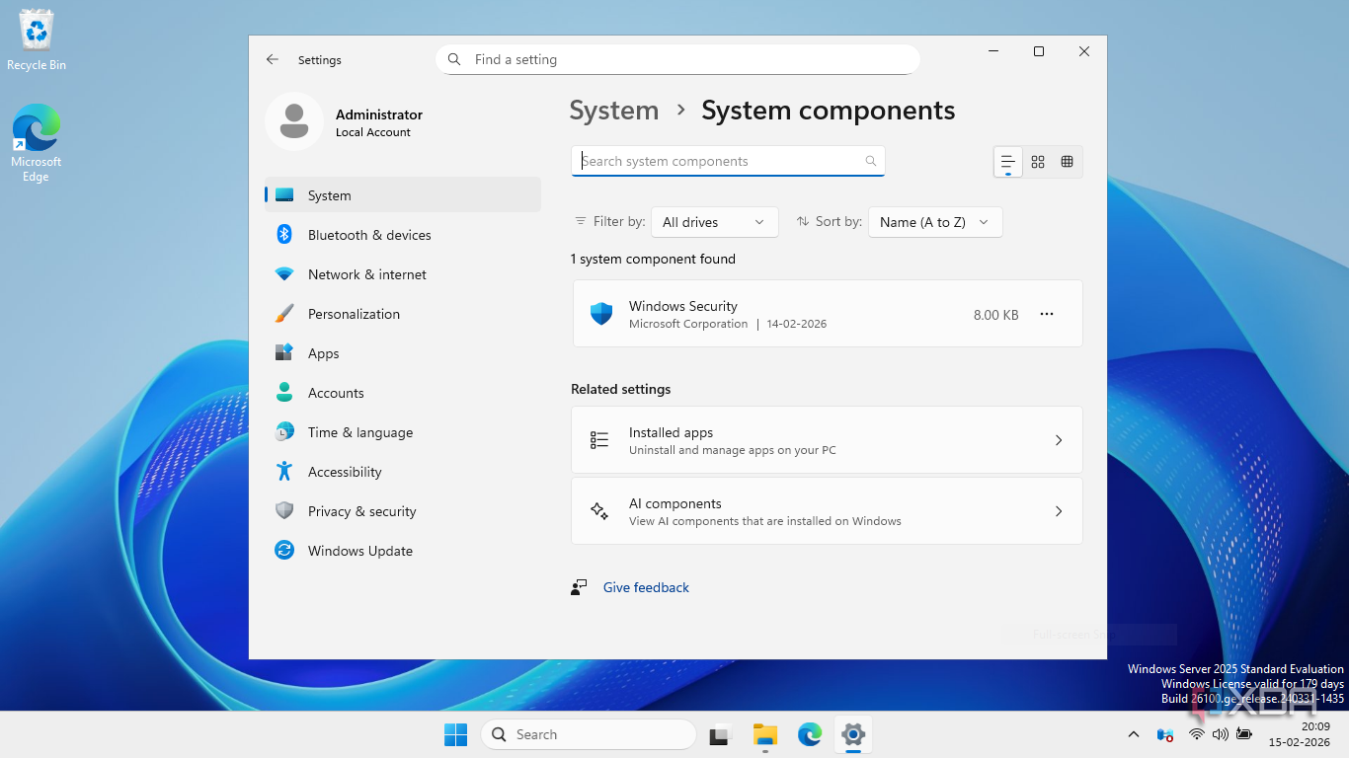Open the Start menu

[x=455, y=734]
